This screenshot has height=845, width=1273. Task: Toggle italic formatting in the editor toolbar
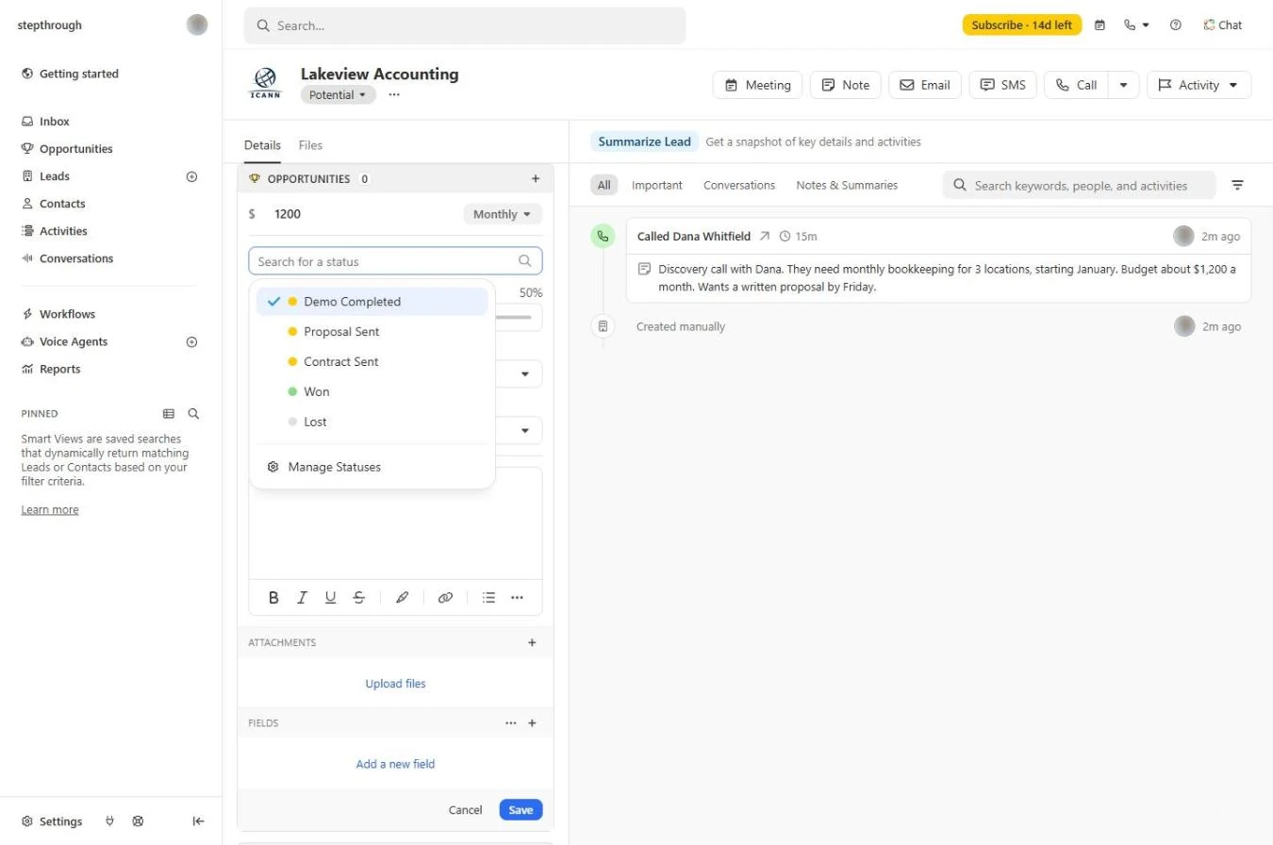(x=303, y=597)
